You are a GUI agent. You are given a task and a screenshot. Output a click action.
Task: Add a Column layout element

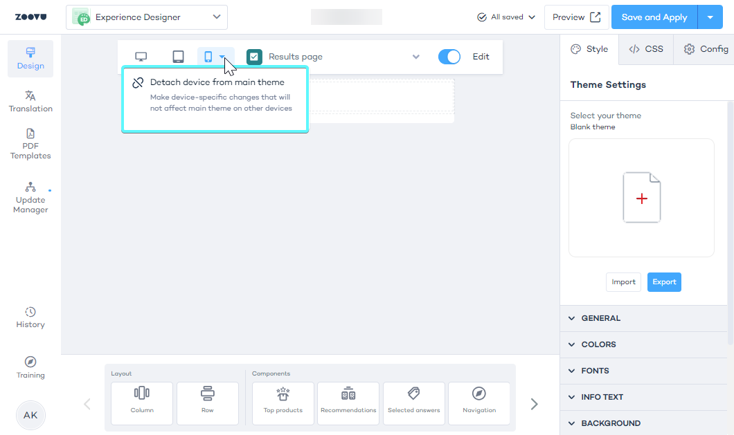point(142,402)
